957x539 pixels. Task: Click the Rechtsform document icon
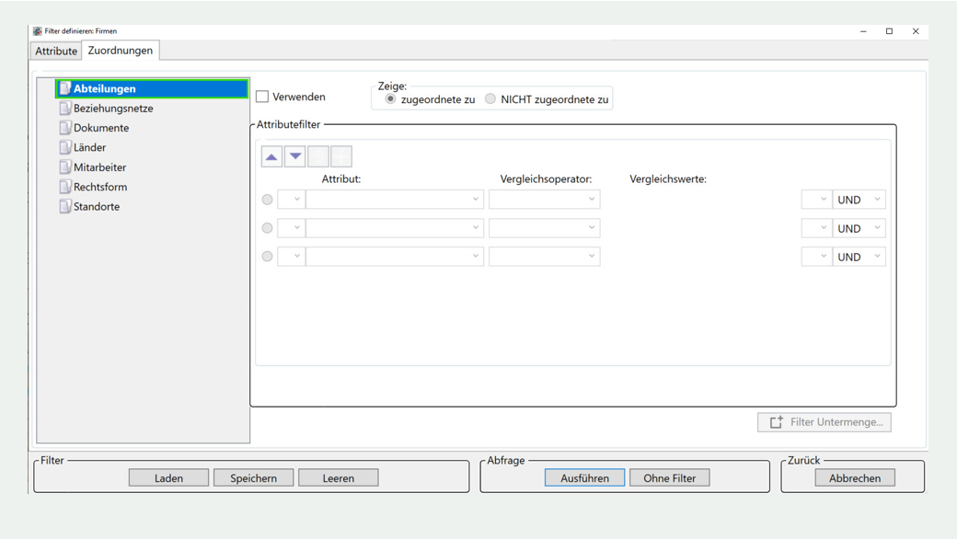point(65,187)
